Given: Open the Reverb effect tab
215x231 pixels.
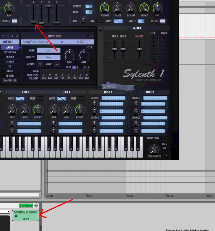Looking at the screenshot, I should click(10, 76).
